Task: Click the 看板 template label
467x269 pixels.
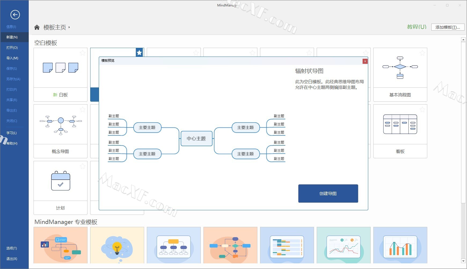Action: 400,151
